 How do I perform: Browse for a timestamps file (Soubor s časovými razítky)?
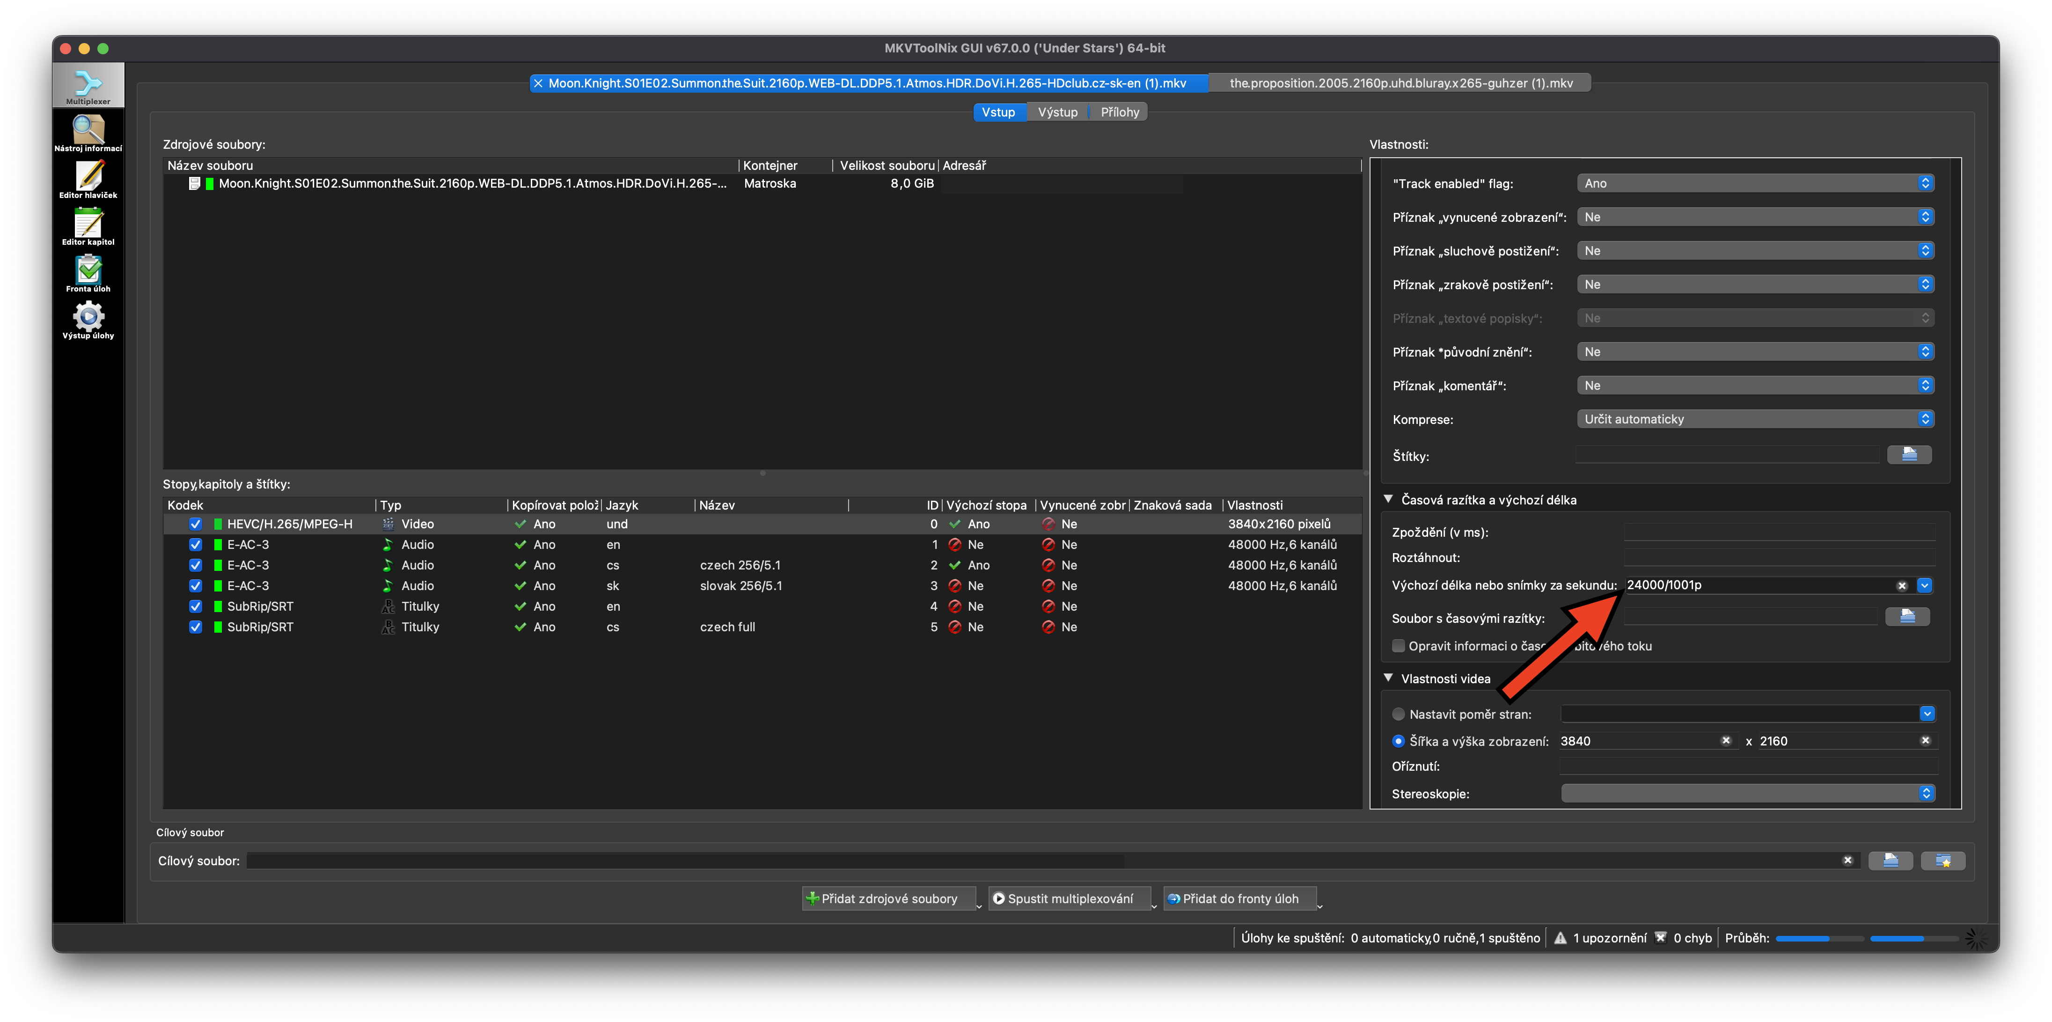[x=1907, y=617]
